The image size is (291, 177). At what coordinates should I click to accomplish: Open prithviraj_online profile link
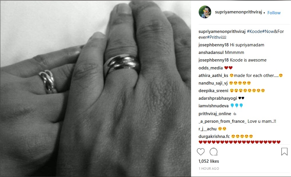click(x=215, y=114)
